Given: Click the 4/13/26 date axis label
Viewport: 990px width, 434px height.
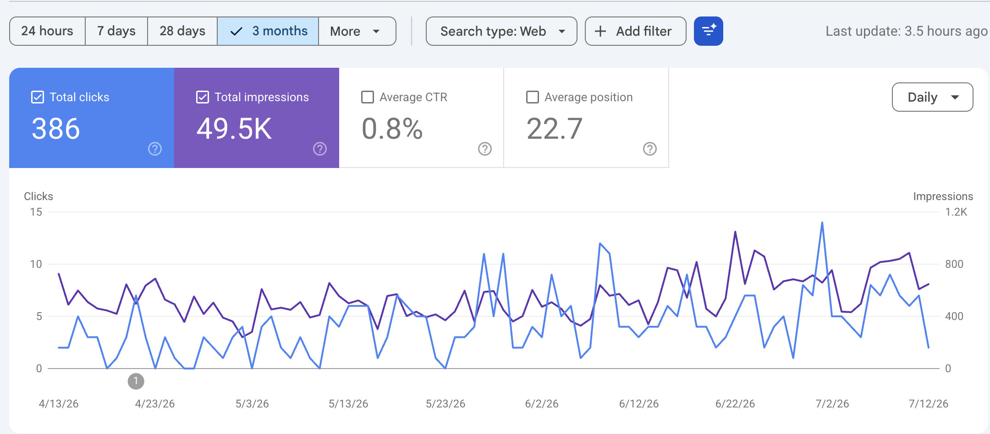Looking at the screenshot, I should [x=59, y=404].
